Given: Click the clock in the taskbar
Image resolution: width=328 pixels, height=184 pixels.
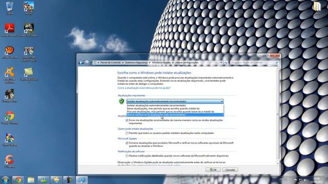Looking at the screenshot, I should pyautogui.click(x=317, y=180).
